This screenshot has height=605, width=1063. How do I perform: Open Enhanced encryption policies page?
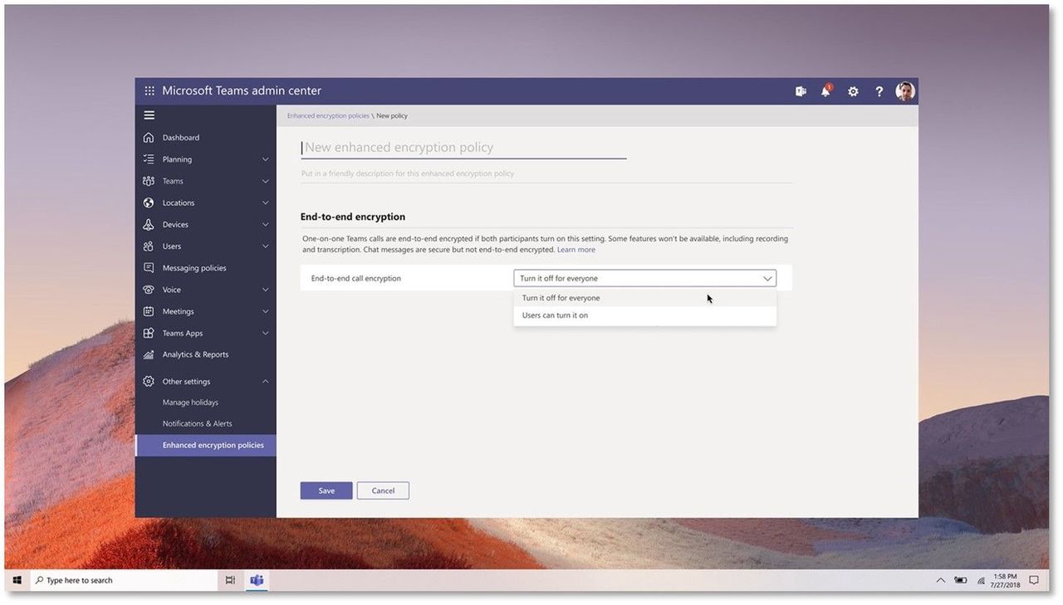pos(205,445)
